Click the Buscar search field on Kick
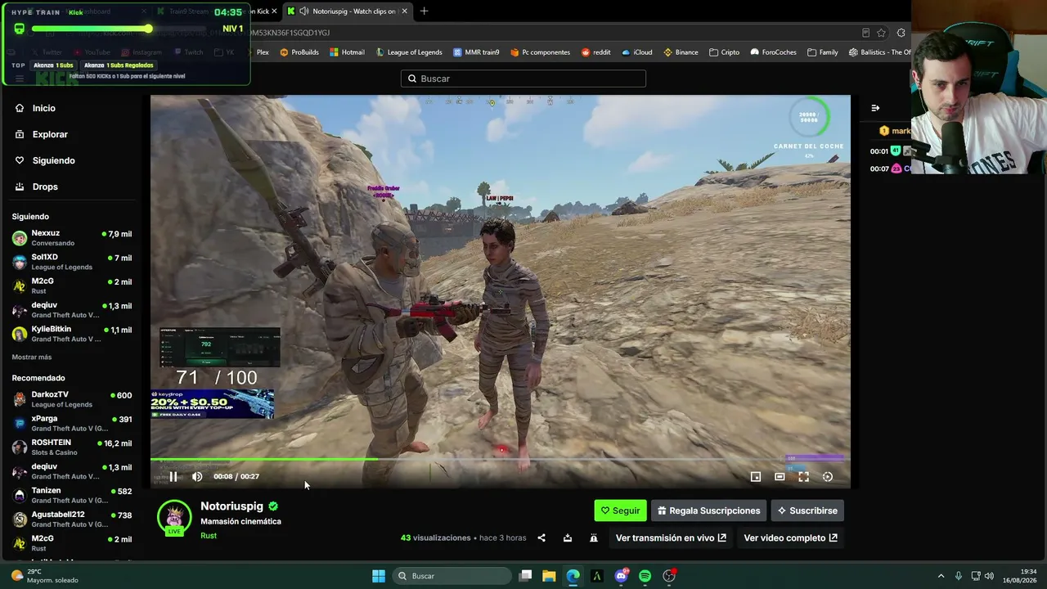This screenshot has height=589, width=1047. tap(523, 79)
